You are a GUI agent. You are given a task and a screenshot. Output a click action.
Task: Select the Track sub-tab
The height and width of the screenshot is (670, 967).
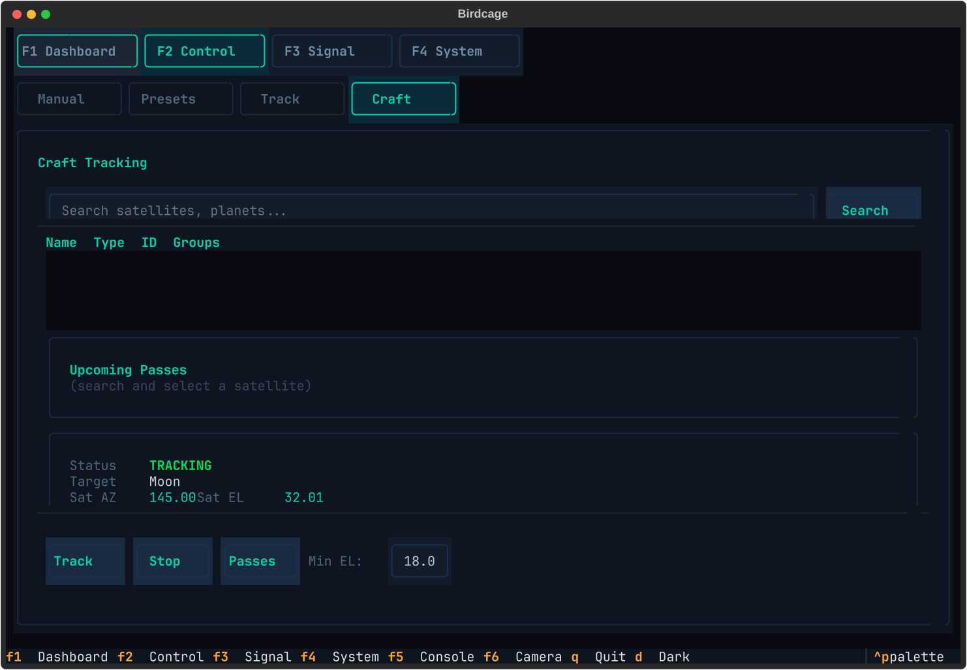292,99
